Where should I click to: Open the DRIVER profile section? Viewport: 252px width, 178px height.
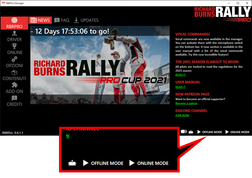(x=14, y=36)
